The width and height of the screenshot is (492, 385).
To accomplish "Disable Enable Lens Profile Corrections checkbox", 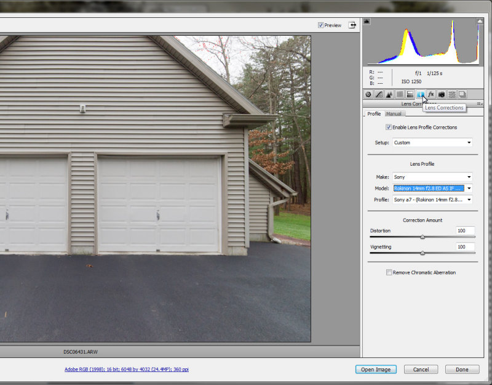I will 389,128.
